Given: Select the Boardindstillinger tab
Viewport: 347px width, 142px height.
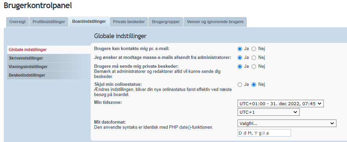Looking at the screenshot, I should [89, 21].
